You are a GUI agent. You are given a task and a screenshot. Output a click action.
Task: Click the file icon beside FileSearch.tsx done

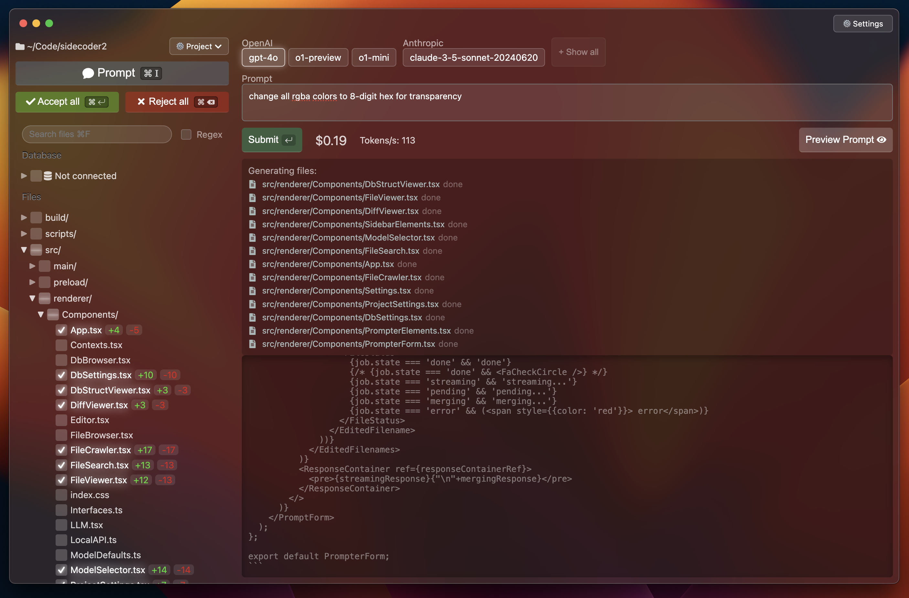coord(252,251)
